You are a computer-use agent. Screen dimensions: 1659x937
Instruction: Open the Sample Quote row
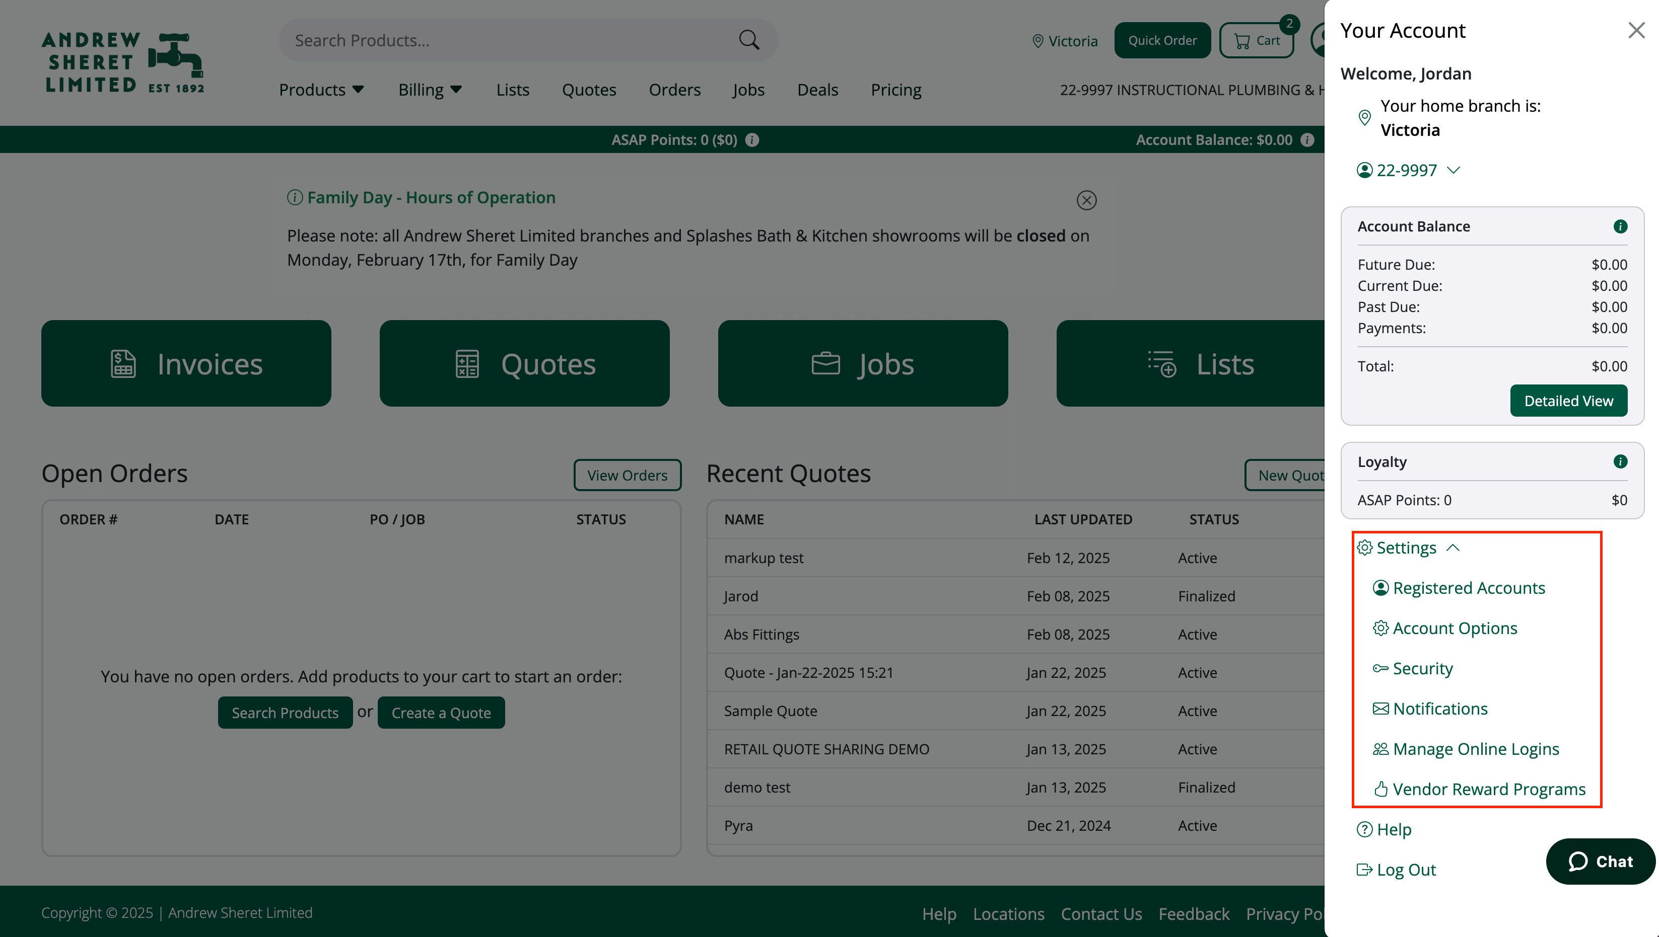[1016, 711]
